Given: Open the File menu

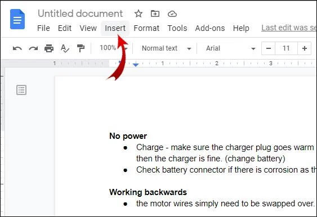Looking at the screenshot, I should (43, 28).
